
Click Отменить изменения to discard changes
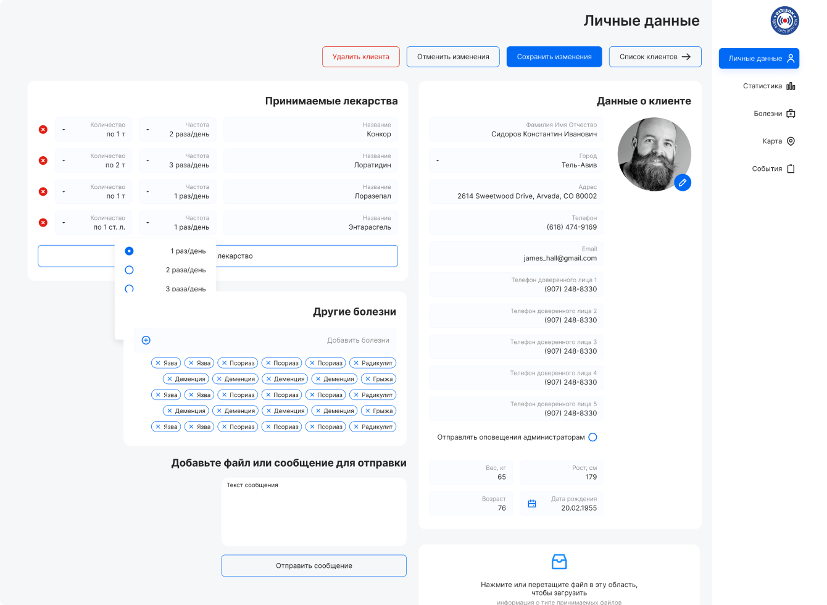pyautogui.click(x=453, y=57)
